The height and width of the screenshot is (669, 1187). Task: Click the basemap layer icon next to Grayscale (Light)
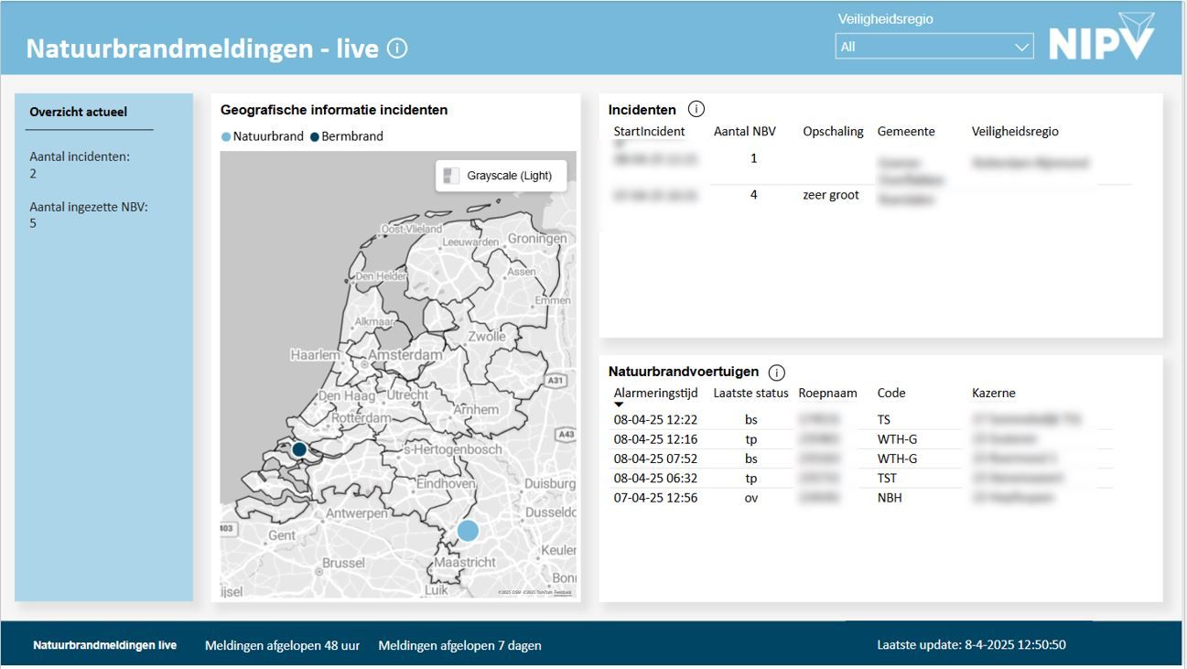tap(451, 173)
